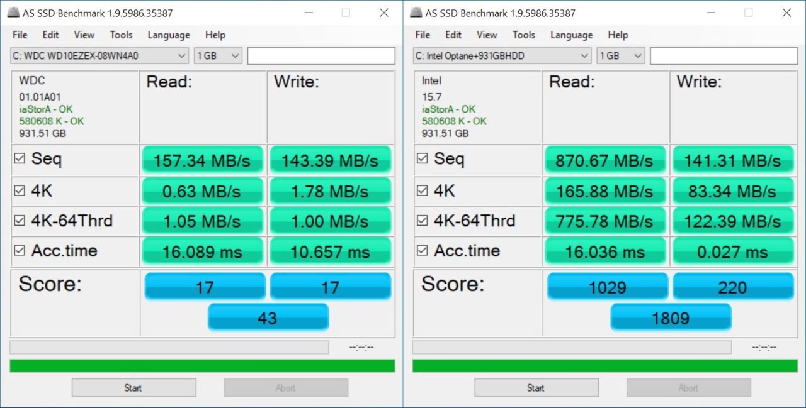This screenshot has height=408, width=806.
Task: Click the 165.88 MB/s 4K read result
Action: point(605,191)
